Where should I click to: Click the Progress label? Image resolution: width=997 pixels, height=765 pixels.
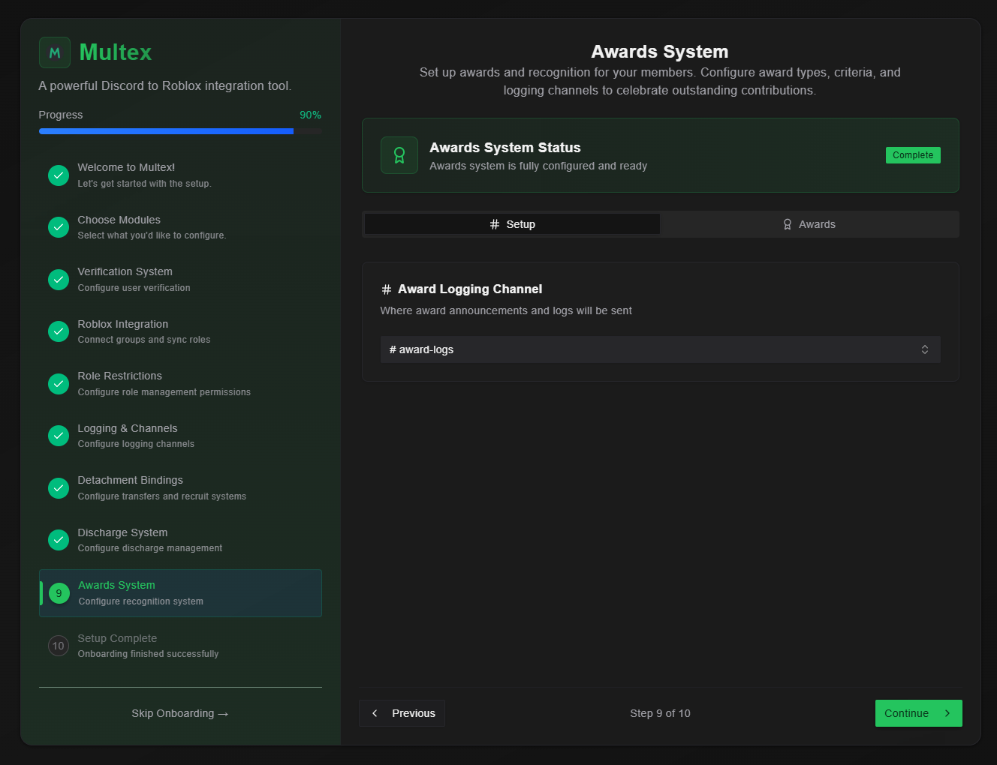pyautogui.click(x=61, y=115)
